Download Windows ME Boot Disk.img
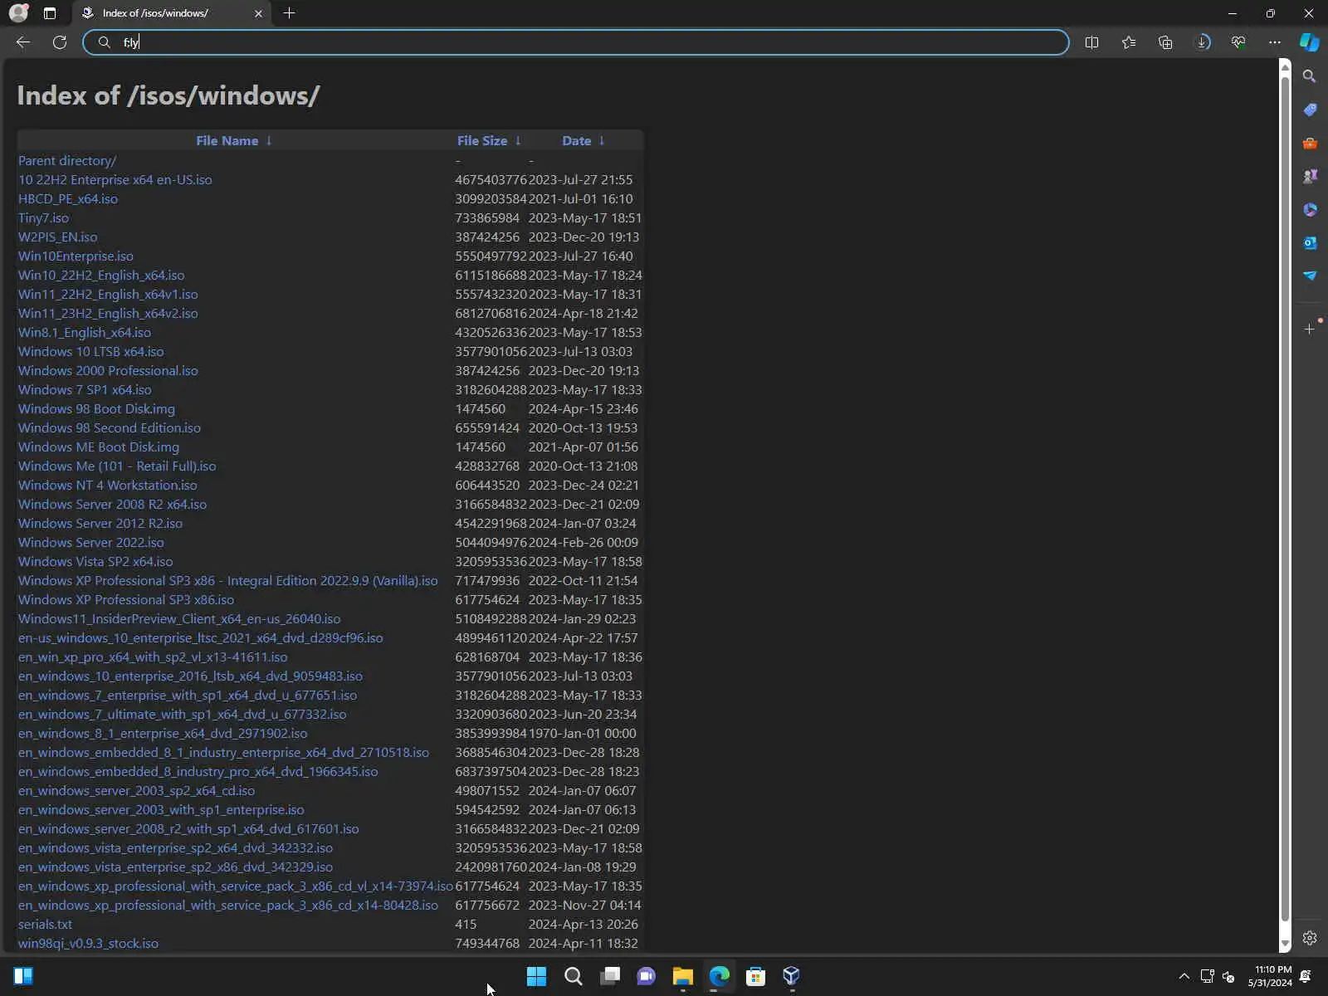Screen dimensions: 1328x996 [x=99, y=447]
